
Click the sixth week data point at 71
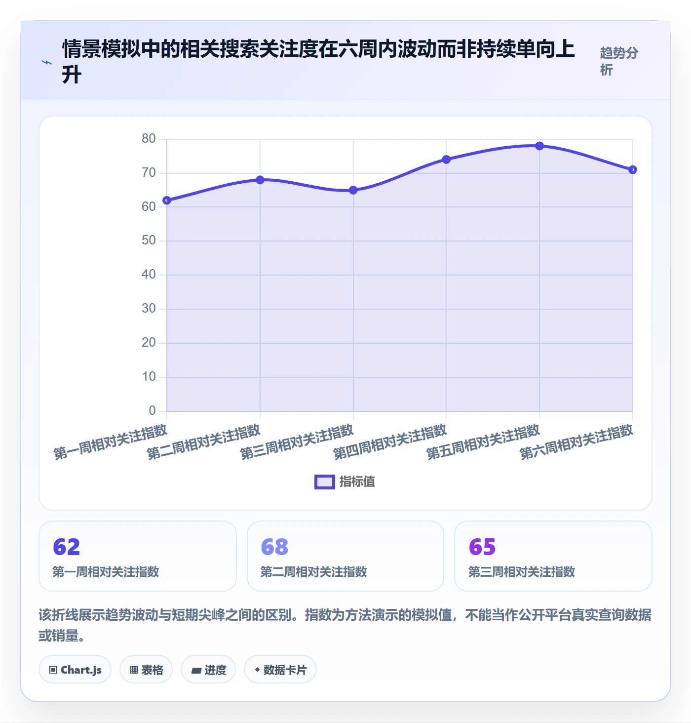click(633, 170)
